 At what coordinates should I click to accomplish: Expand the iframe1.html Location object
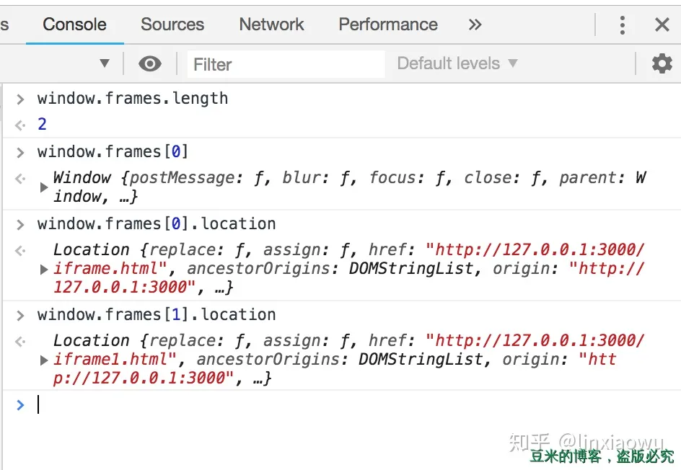[44, 360]
